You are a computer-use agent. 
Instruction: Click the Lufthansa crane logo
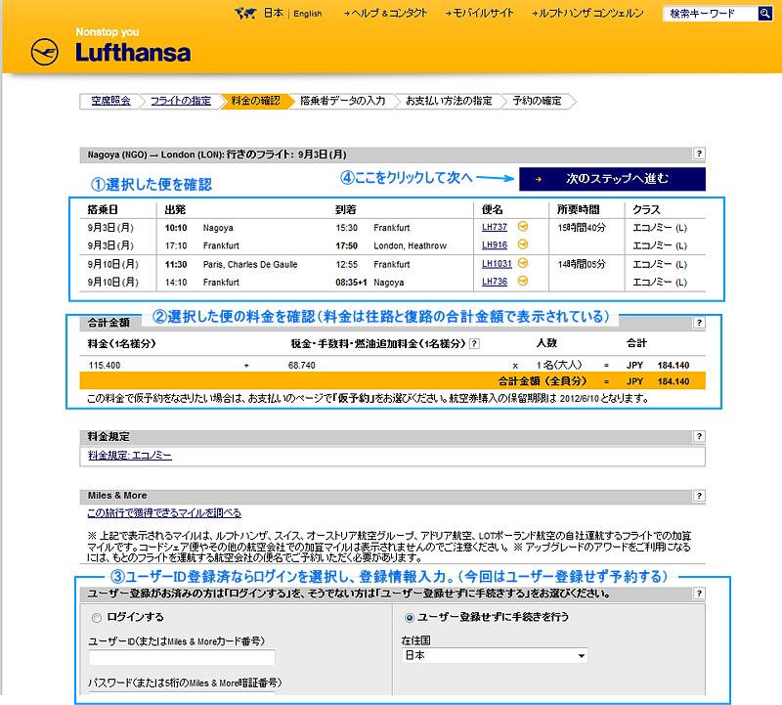pyautogui.click(x=44, y=52)
